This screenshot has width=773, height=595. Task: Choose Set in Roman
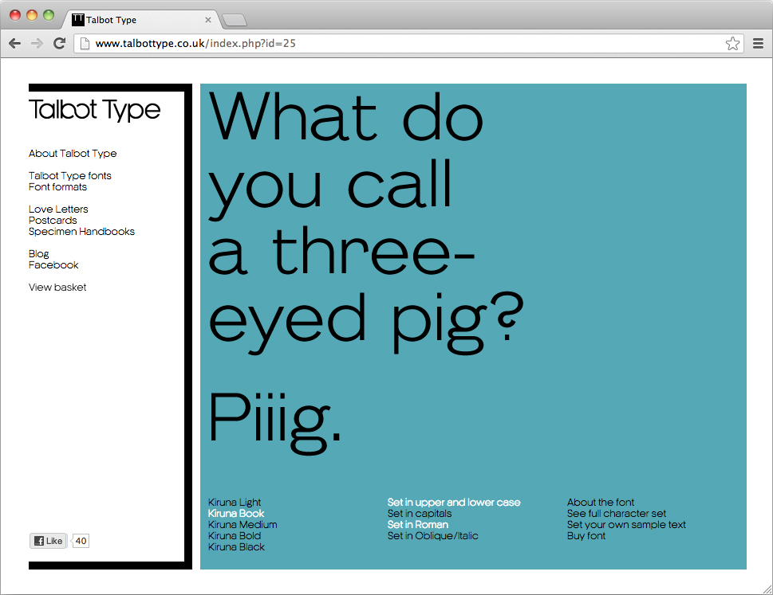click(x=417, y=525)
